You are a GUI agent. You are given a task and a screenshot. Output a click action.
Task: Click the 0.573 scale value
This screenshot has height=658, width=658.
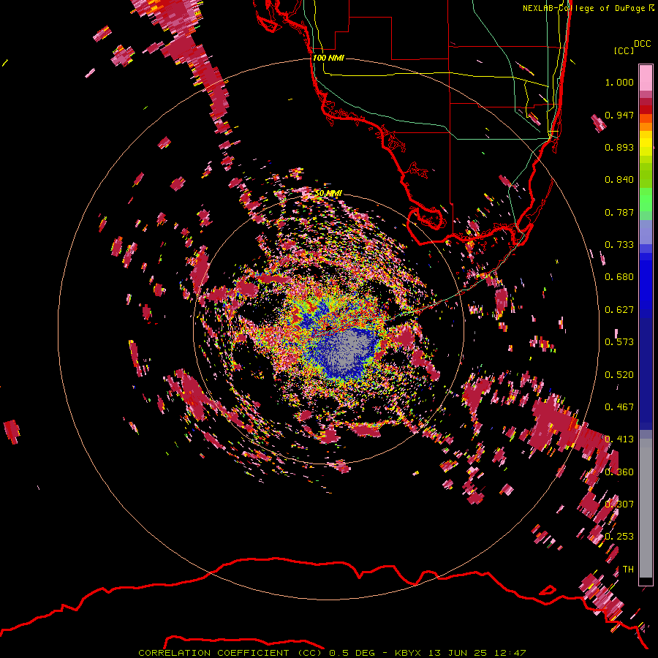click(x=619, y=342)
